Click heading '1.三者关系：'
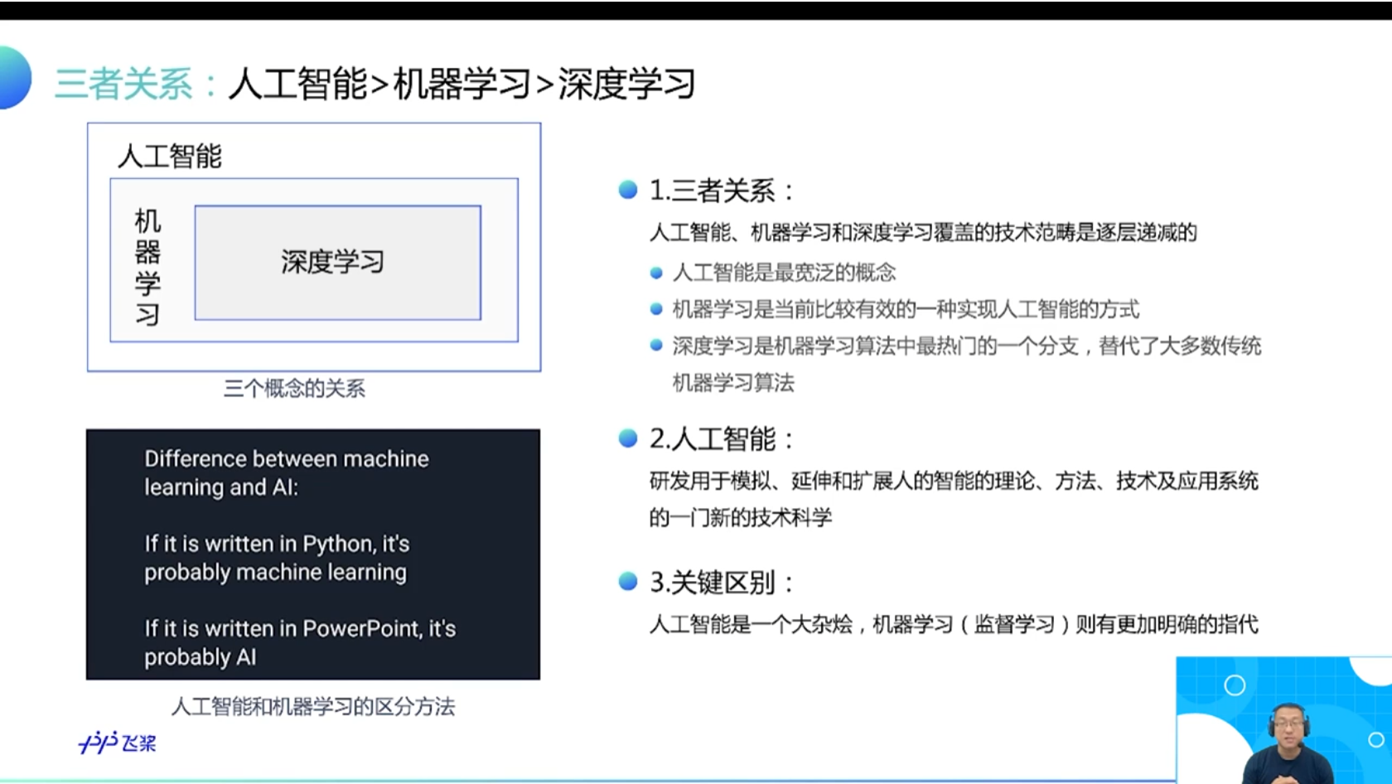The height and width of the screenshot is (784, 1392). [722, 191]
